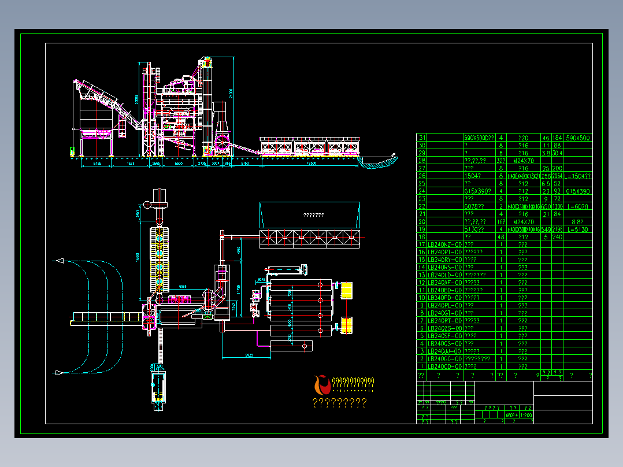Click the 6166 dimension on the elevation baseline
The width and height of the screenshot is (623, 467).
coord(97,164)
